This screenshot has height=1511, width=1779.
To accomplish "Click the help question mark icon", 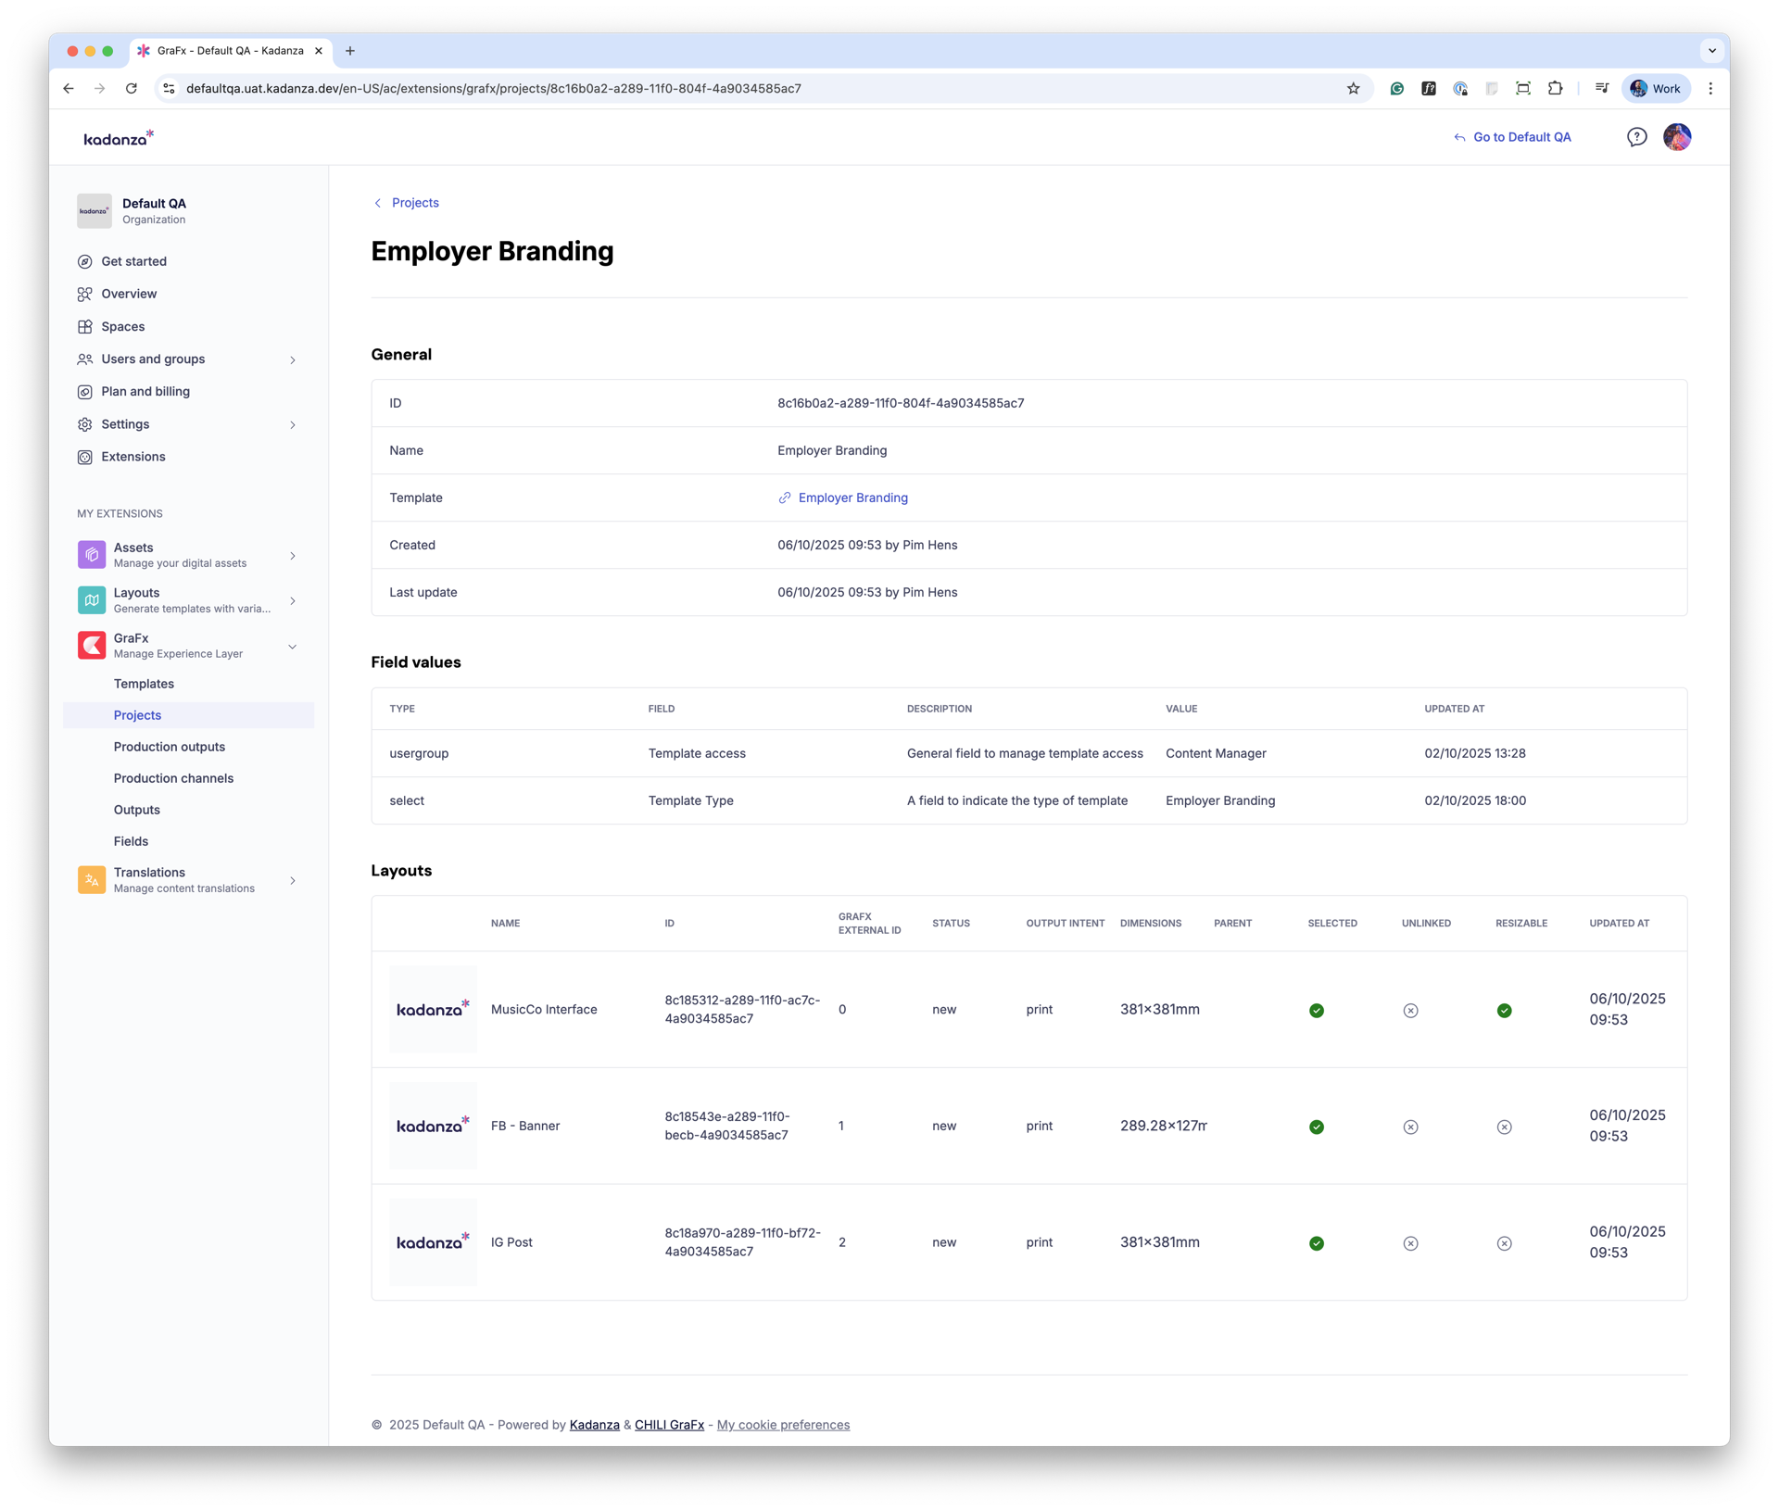I will point(1636,137).
